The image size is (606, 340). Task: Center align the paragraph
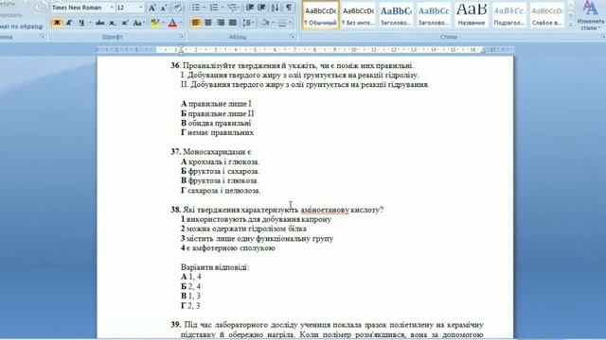coord(208,23)
